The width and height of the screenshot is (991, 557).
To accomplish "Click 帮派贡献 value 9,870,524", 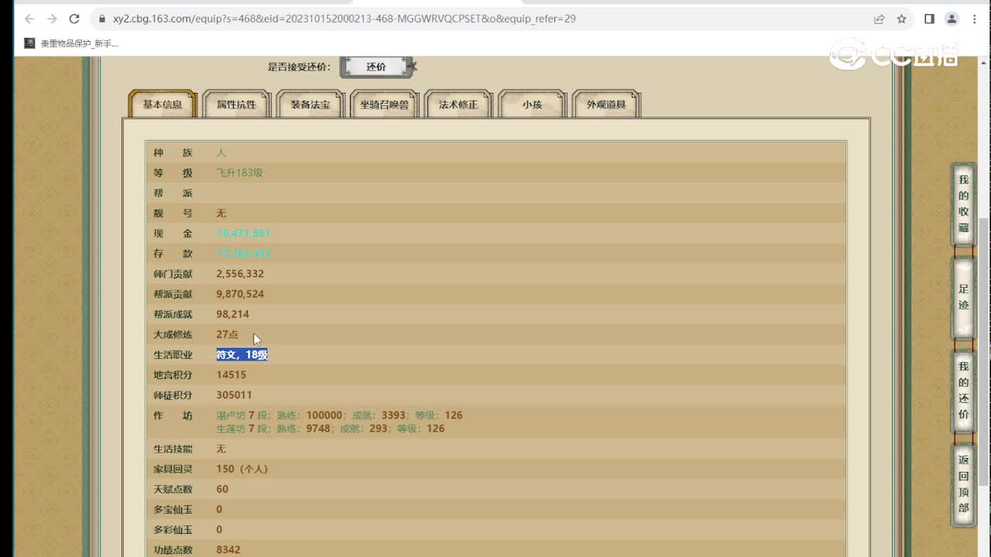I will 240,294.
